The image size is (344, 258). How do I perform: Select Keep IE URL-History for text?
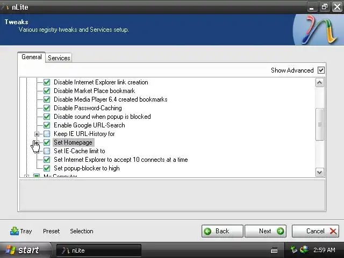[x=84, y=134]
